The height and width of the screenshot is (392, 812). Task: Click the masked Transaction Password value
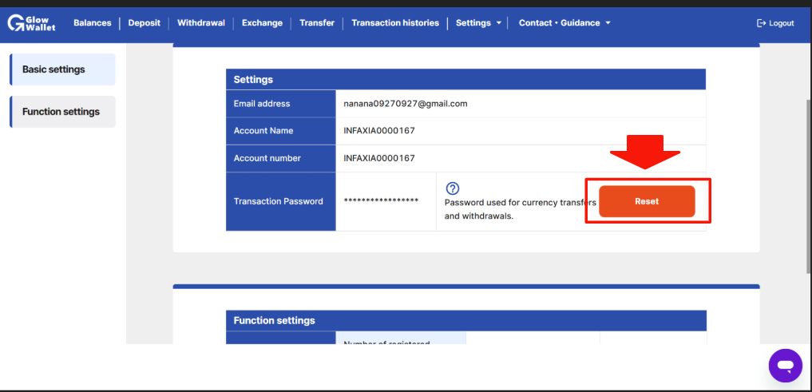pyautogui.click(x=381, y=201)
